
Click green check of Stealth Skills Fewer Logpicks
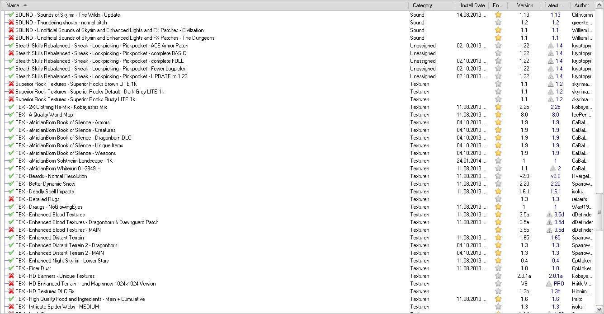click(11, 69)
